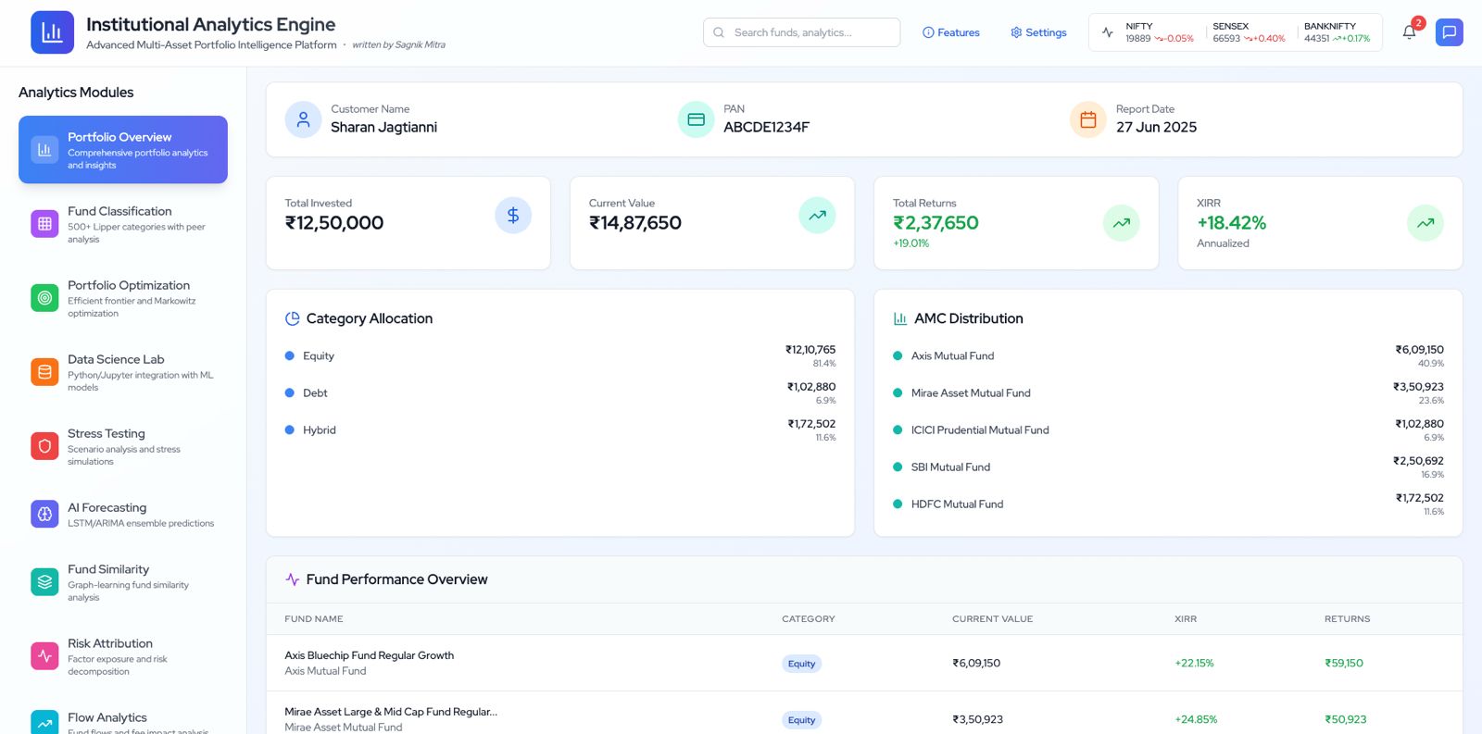Click the Portfolio Overview chart icon

(x=44, y=150)
